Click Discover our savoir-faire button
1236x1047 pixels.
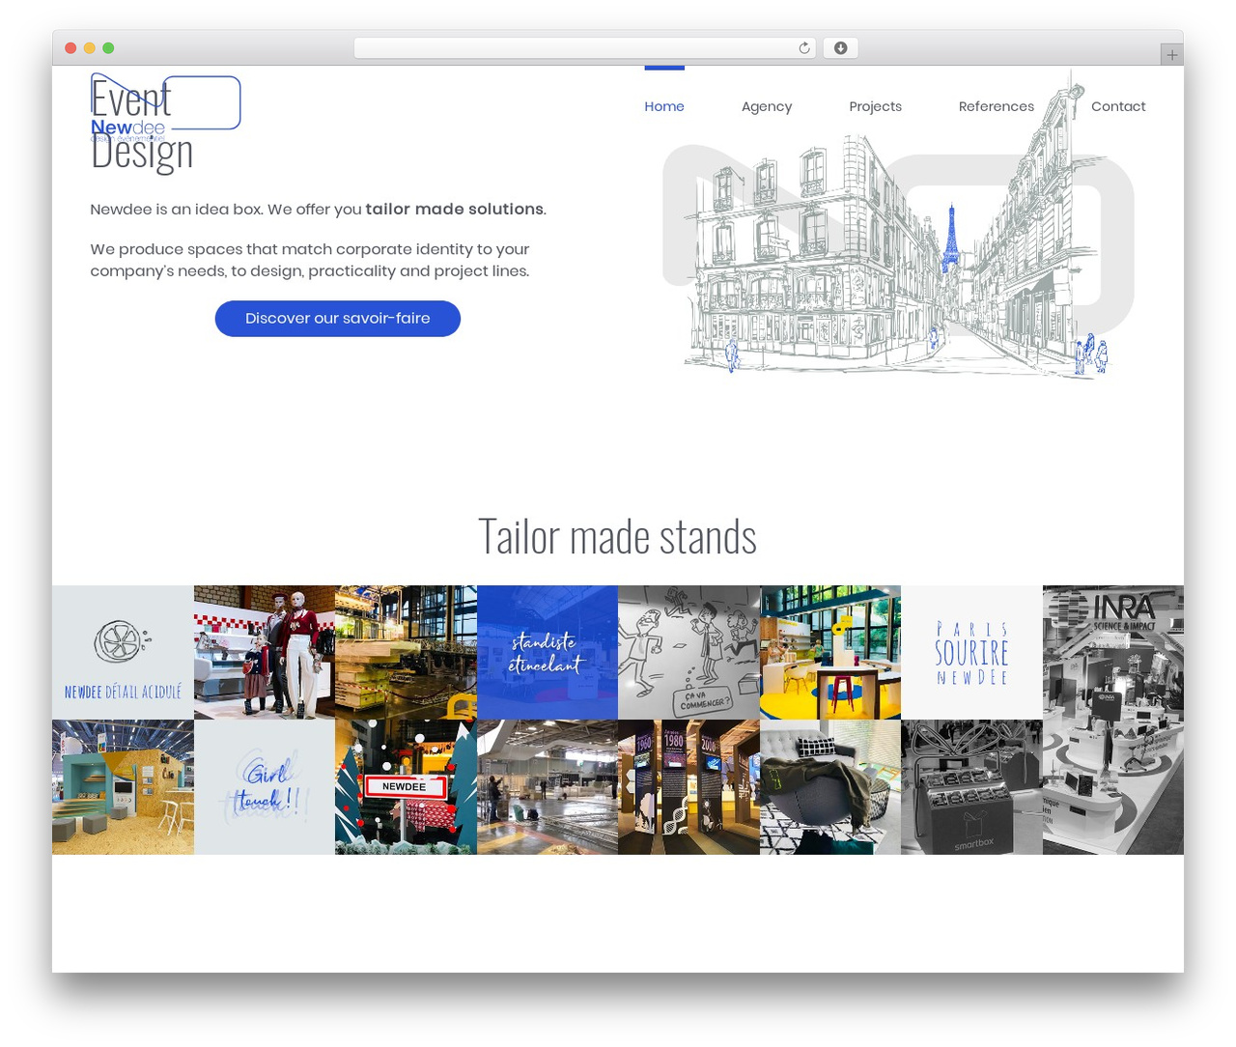pyautogui.click(x=337, y=319)
